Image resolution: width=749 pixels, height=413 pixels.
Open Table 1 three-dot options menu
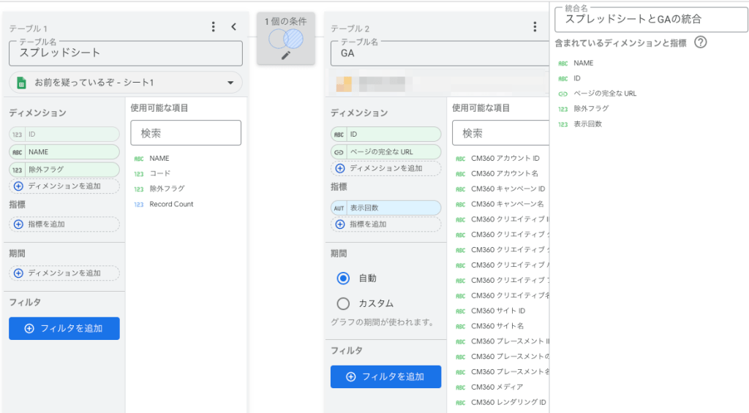(214, 27)
